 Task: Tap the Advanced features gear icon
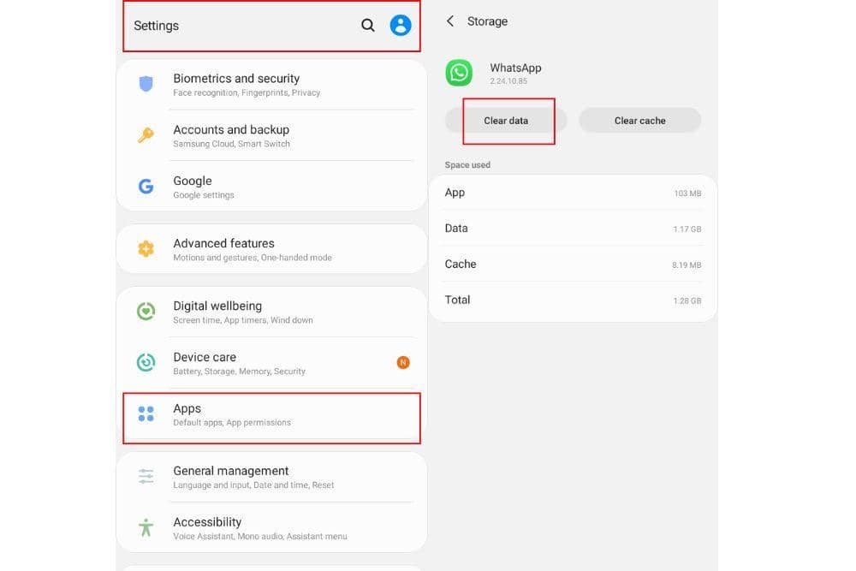coord(146,249)
